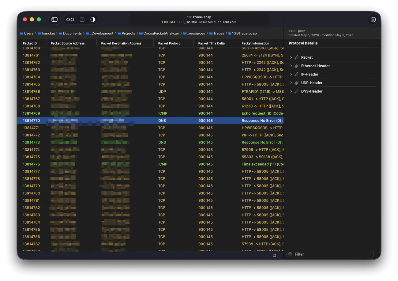This screenshot has width=398, height=281.
Task: Click the Time exceeded (11) info cell
Action: pyautogui.click(x=263, y=164)
